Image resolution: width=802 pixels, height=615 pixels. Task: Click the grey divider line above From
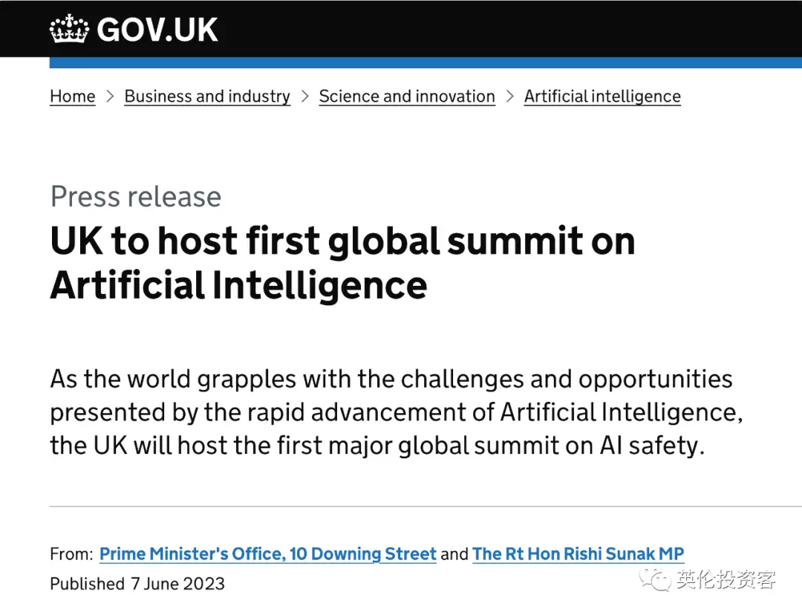coord(426,507)
